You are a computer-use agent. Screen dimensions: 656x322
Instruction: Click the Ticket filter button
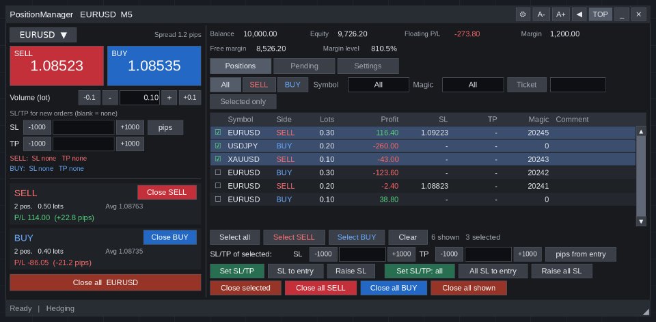point(527,85)
